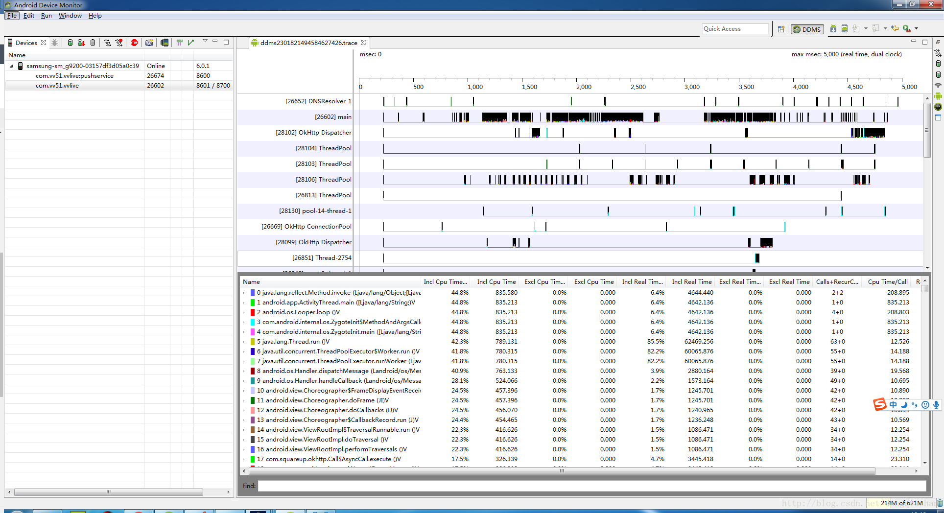944x513 pixels.
Task: Open the External Tools dropdown arrow
Action: point(916,28)
